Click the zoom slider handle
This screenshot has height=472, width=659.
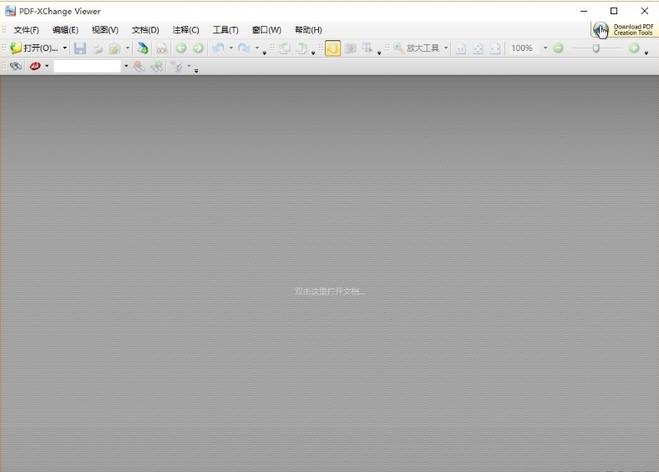point(596,48)
